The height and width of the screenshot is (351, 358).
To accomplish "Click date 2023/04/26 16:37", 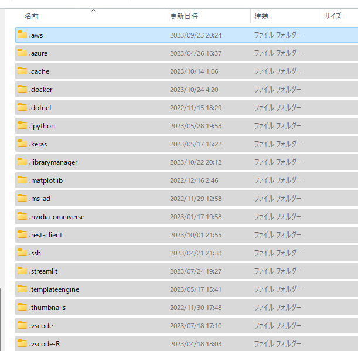I will click(x=196, y=53).
